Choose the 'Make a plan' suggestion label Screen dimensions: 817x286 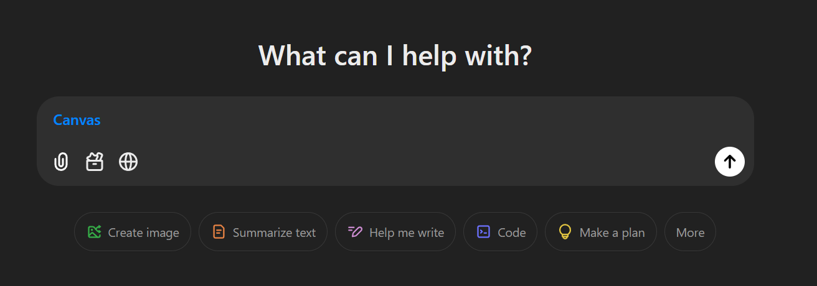(612, 233)
